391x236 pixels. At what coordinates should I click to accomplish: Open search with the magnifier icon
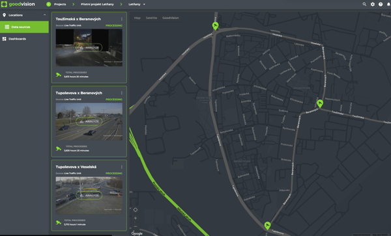[364, 5]
